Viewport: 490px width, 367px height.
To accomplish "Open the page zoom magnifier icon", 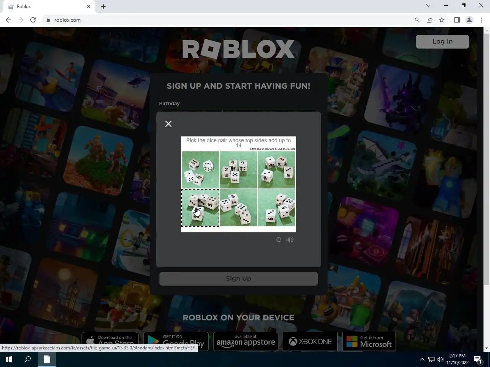I will pos(417,20).
